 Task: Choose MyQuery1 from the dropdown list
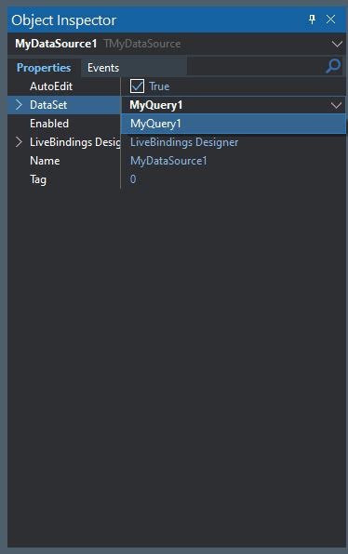tap(233, 124)
